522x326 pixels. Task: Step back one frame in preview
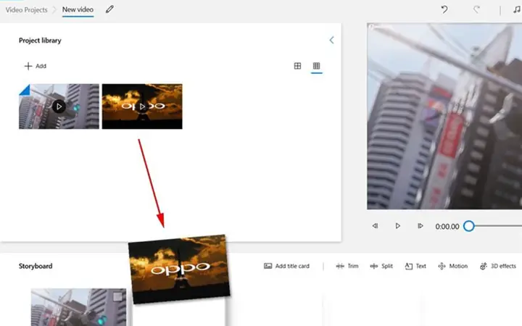tap(375, 226)
